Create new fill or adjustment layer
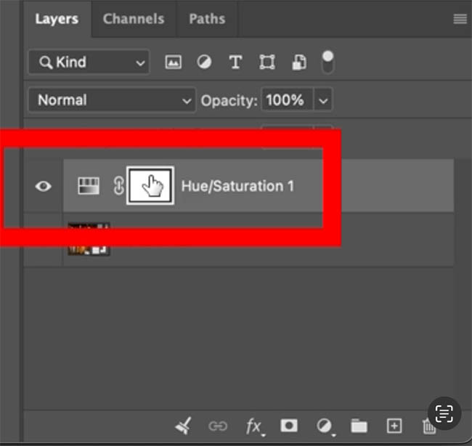472x446 pixels. point(325,426)
